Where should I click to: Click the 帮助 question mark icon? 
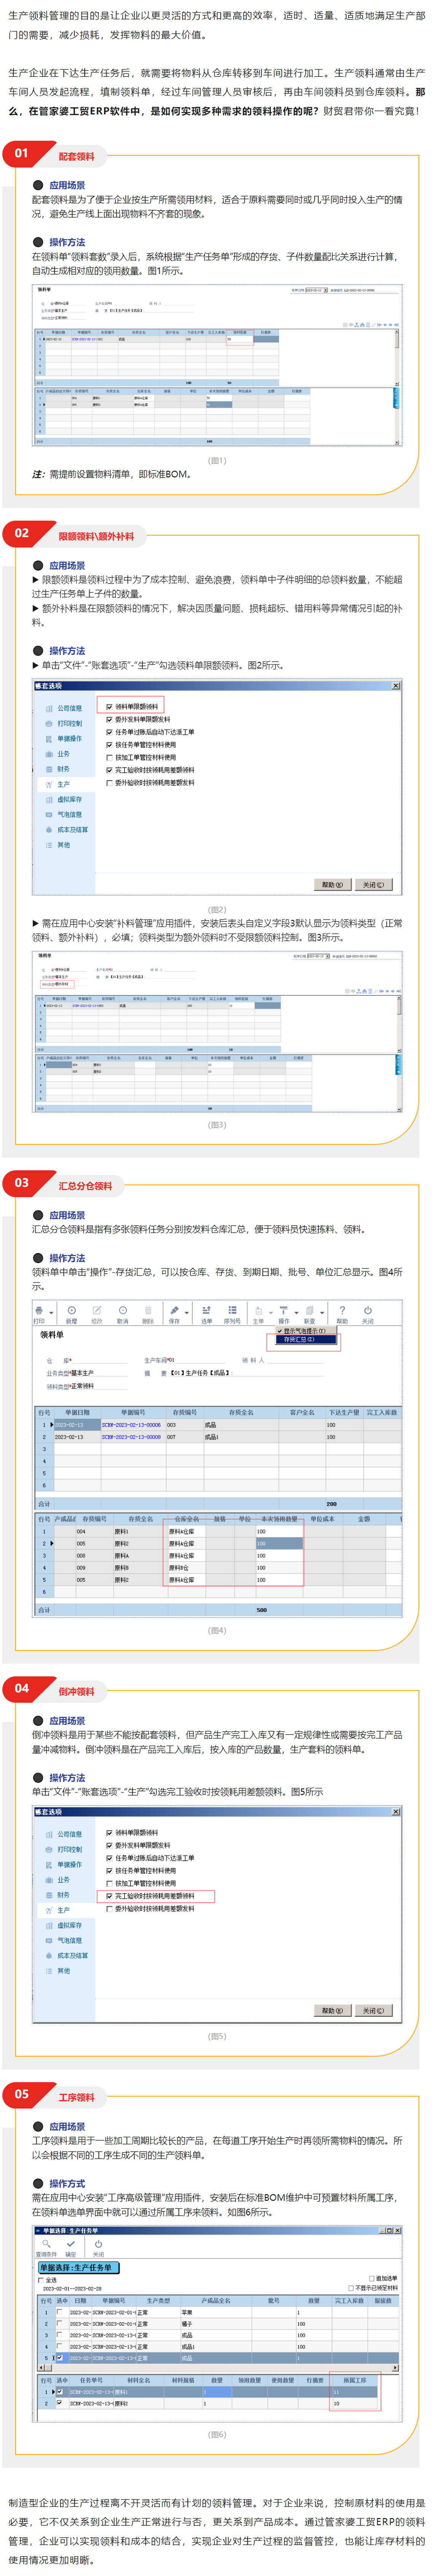coord(342,1311)
